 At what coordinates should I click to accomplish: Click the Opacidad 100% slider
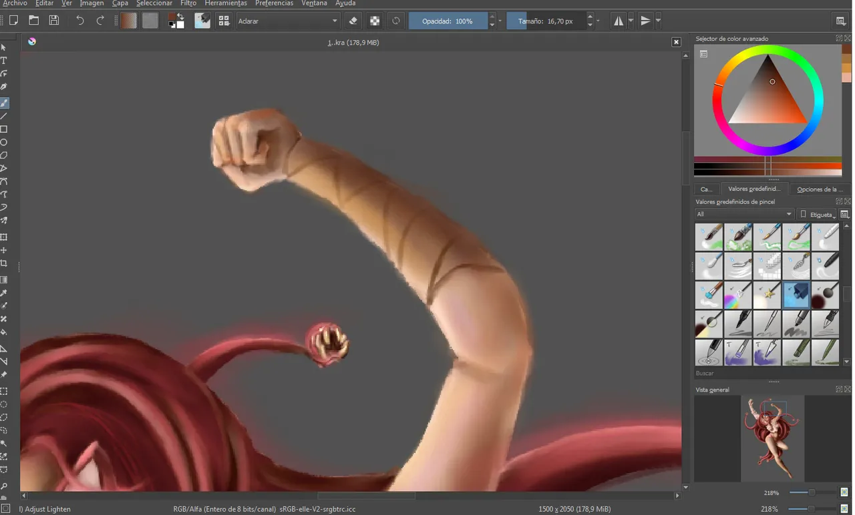tap(448, 21)
